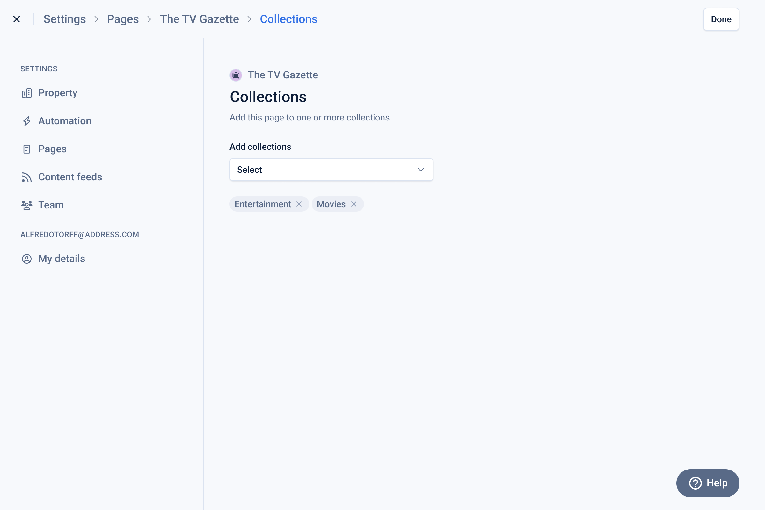The image size is (765, 510).
Task: Click the Content feeds RSS icon
Action: click(x=27, y=177)
